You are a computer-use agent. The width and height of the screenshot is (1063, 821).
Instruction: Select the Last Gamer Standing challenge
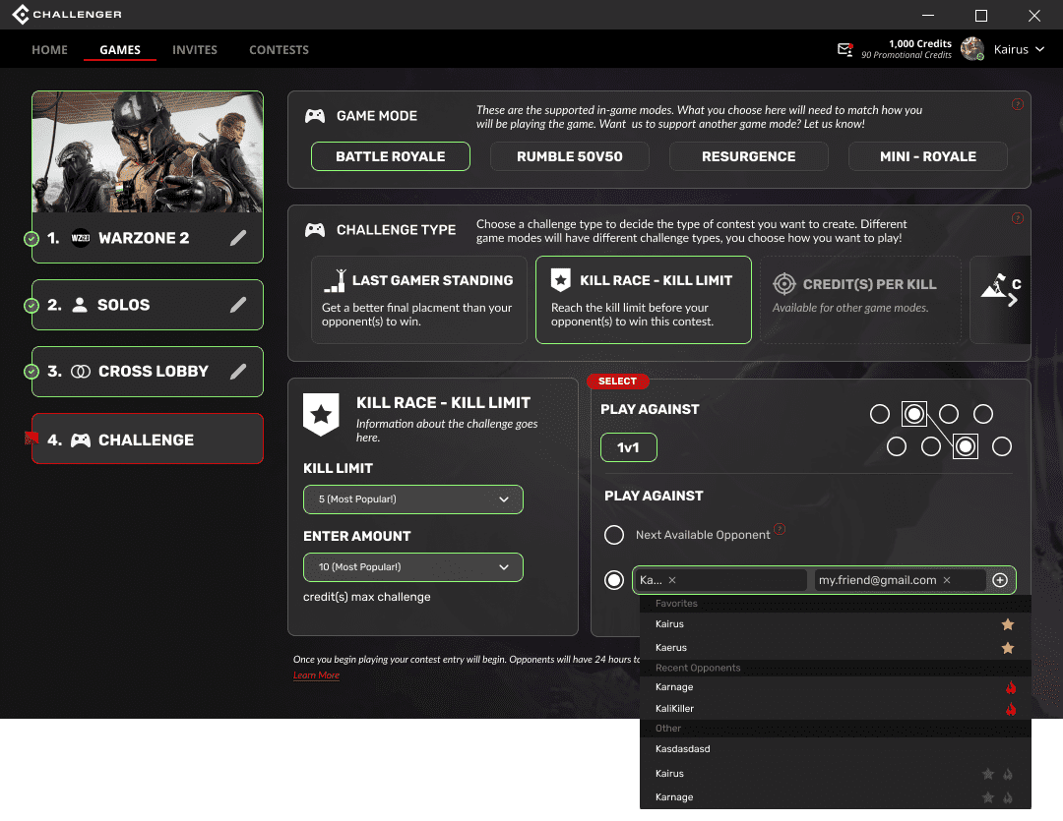pos(419,300)
